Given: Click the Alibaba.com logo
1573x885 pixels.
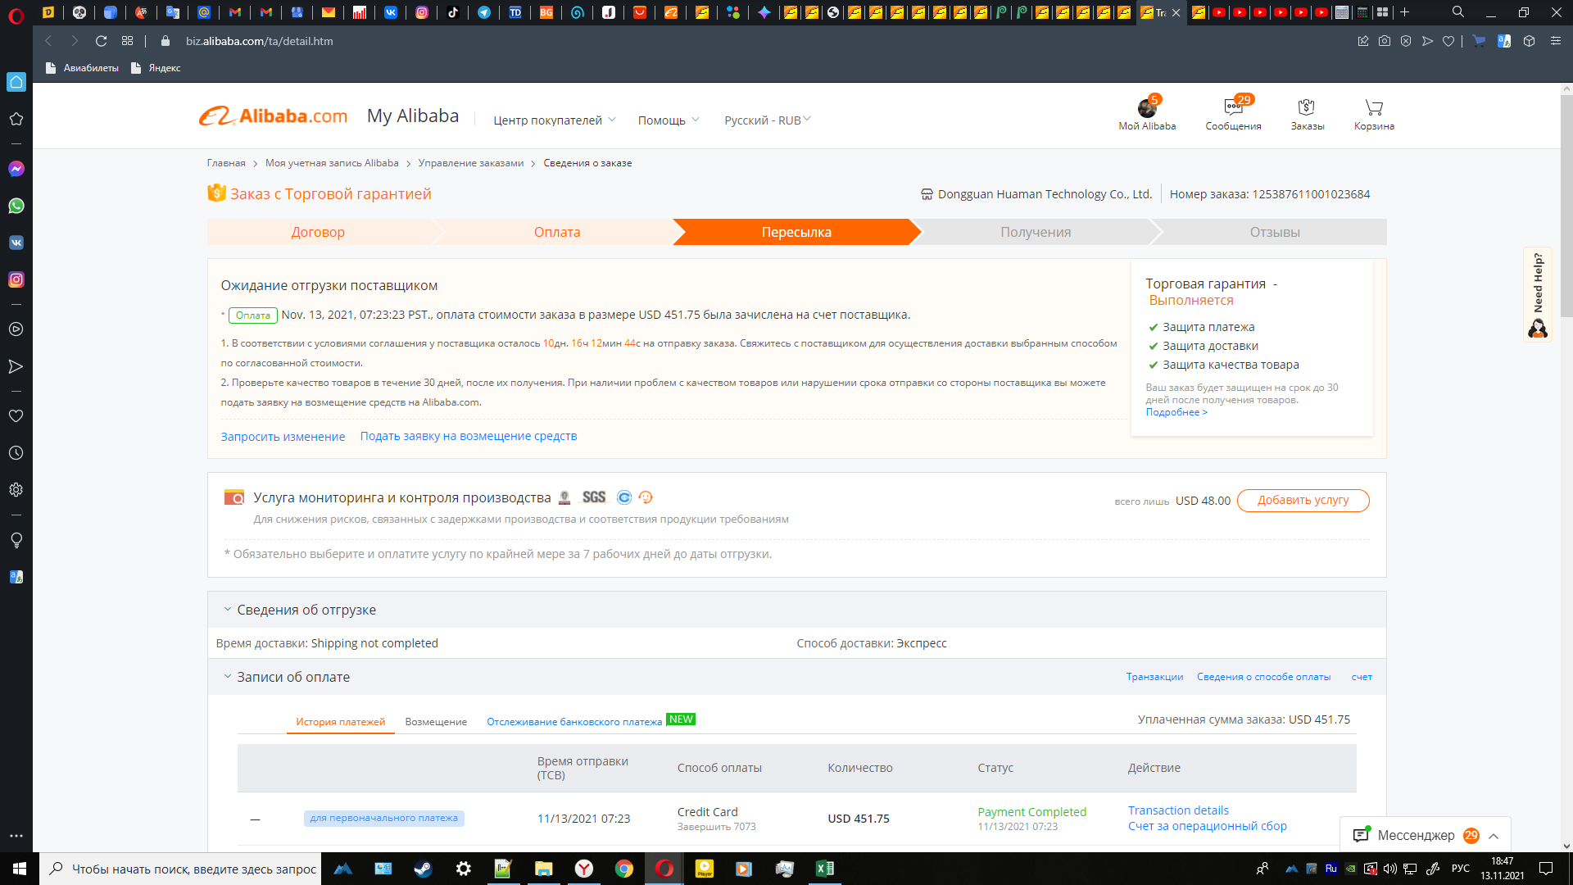Looking at the screenshot, I should click(x=274, y=116).
